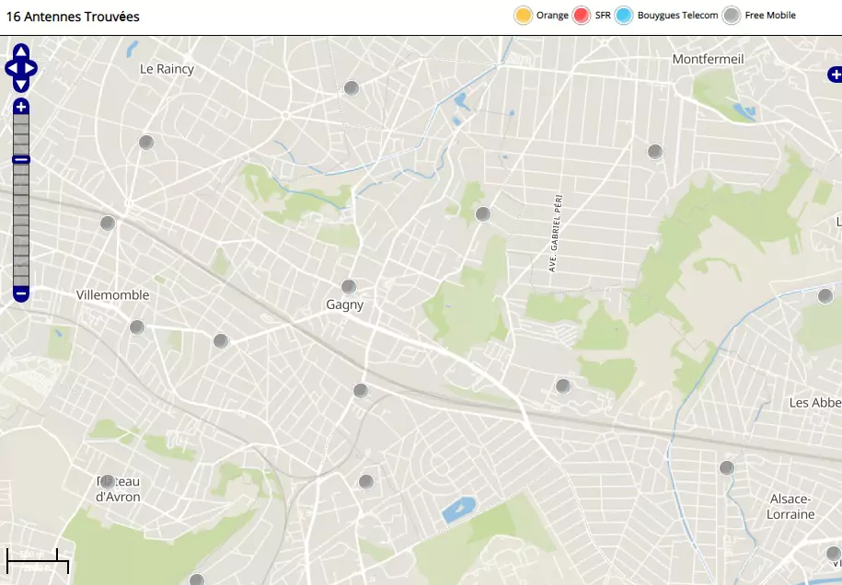Click the zoom slider handle
Image resolution: width=842 pixels, height=585 pixels.
click(x=21, y=160)
